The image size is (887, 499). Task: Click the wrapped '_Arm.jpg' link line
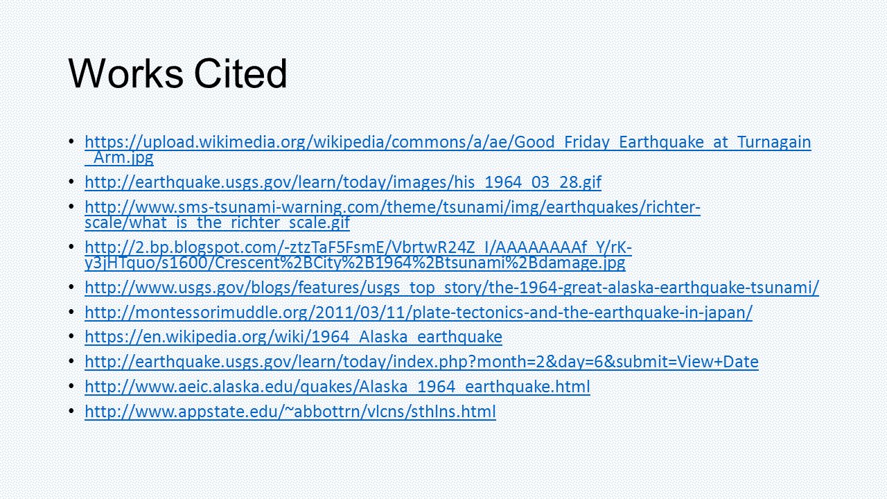(x=119, y=158)
